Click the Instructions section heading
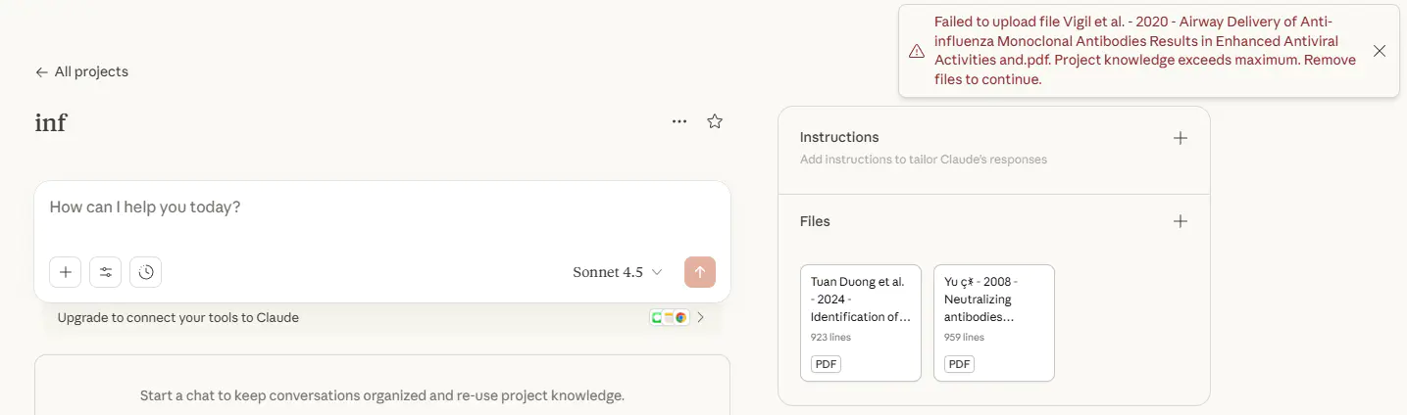Image resolution: width=1407 pixels, height=415 pixels. pyautogui.click(x=839, y=137)
